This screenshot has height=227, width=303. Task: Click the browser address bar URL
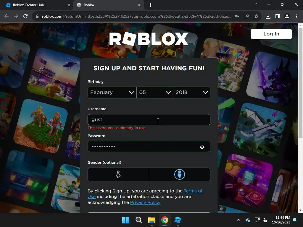pos(136,17)
